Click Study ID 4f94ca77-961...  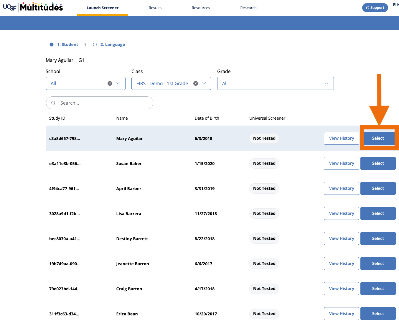(x=64, y=189)
